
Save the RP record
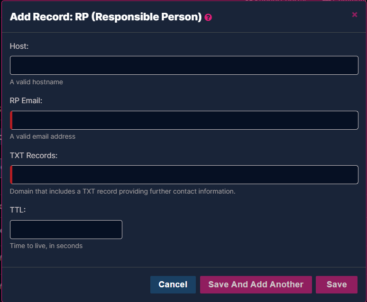tap(337, 284)
